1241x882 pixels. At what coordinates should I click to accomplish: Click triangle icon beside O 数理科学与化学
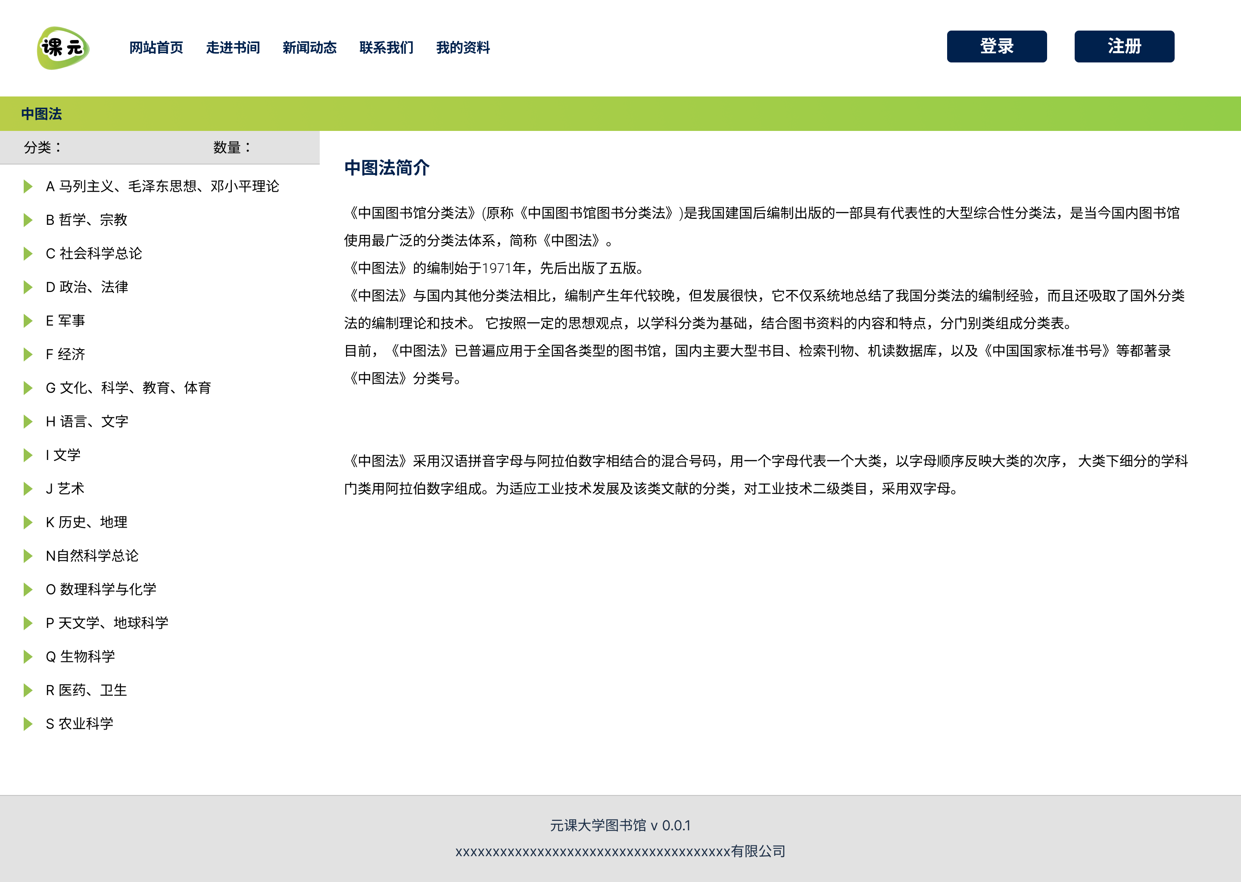click(x=28, y=589)
